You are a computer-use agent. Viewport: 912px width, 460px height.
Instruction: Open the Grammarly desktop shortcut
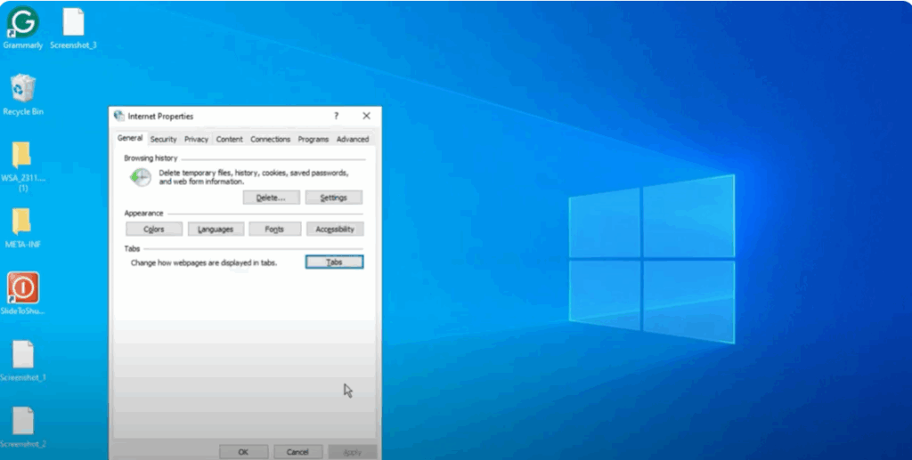coord(22,23)
